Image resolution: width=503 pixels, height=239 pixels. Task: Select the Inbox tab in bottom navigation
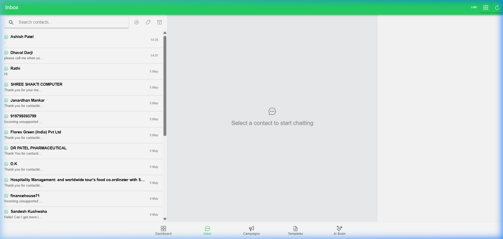tap(207, 231)
